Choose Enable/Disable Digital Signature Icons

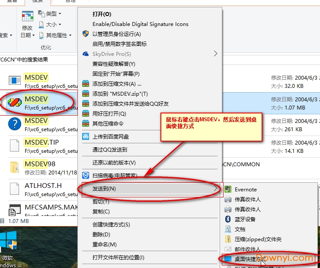[141, 24]
